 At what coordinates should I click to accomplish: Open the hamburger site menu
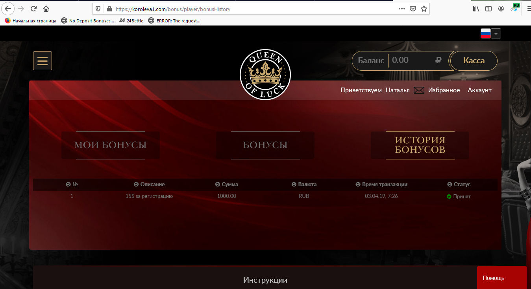tap(43, 61)
